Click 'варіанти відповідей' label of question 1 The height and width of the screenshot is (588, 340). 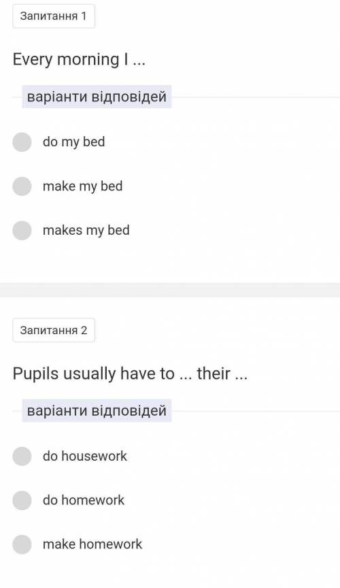coord(97,97)
